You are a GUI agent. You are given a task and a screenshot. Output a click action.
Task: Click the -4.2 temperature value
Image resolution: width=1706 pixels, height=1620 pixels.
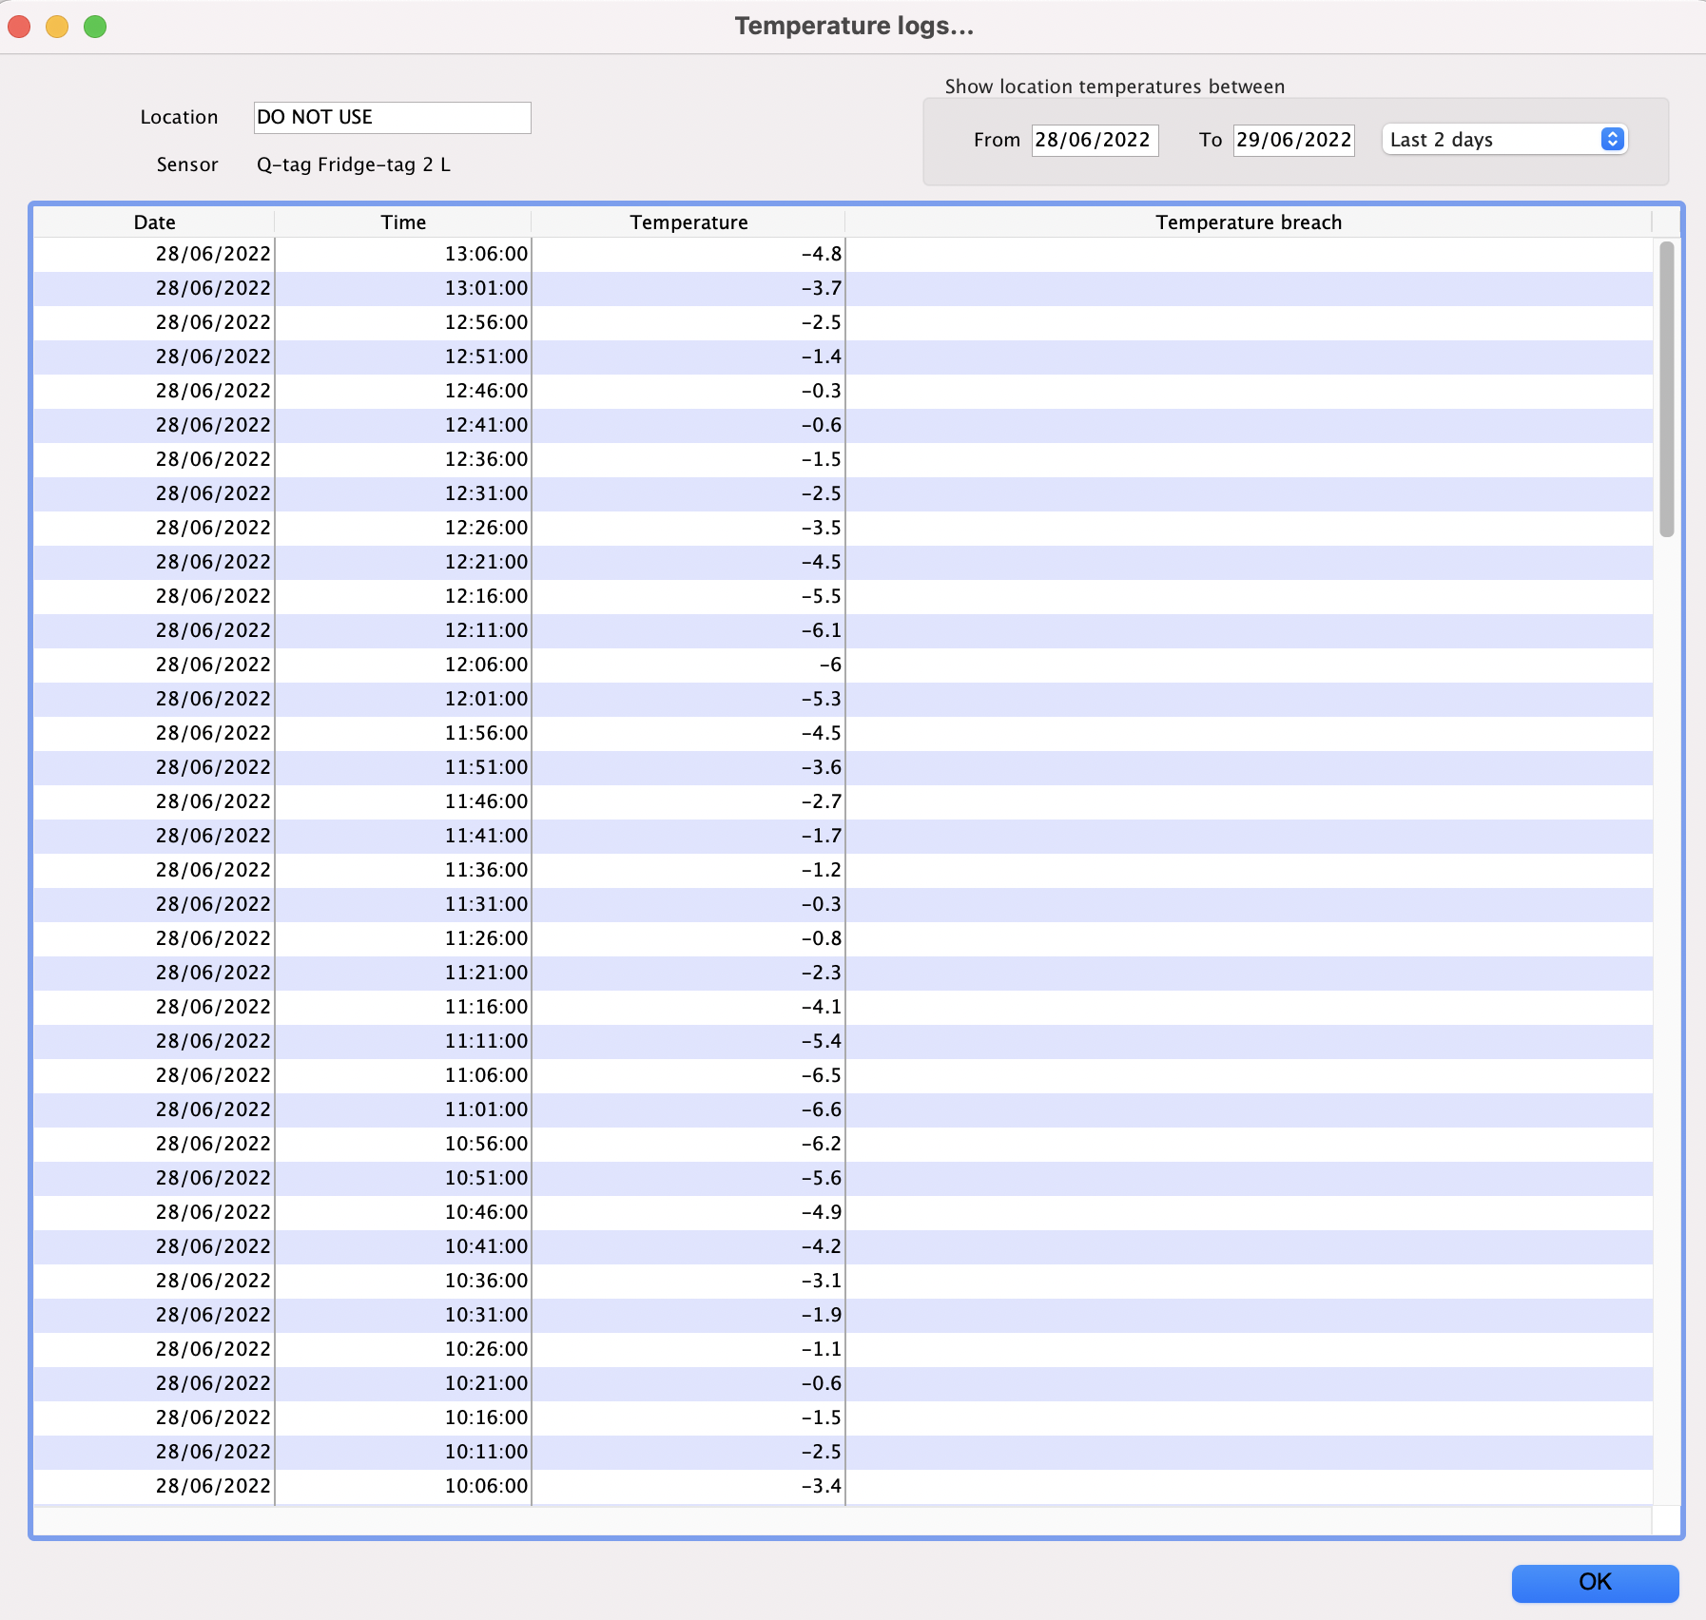click(821, 1246)
